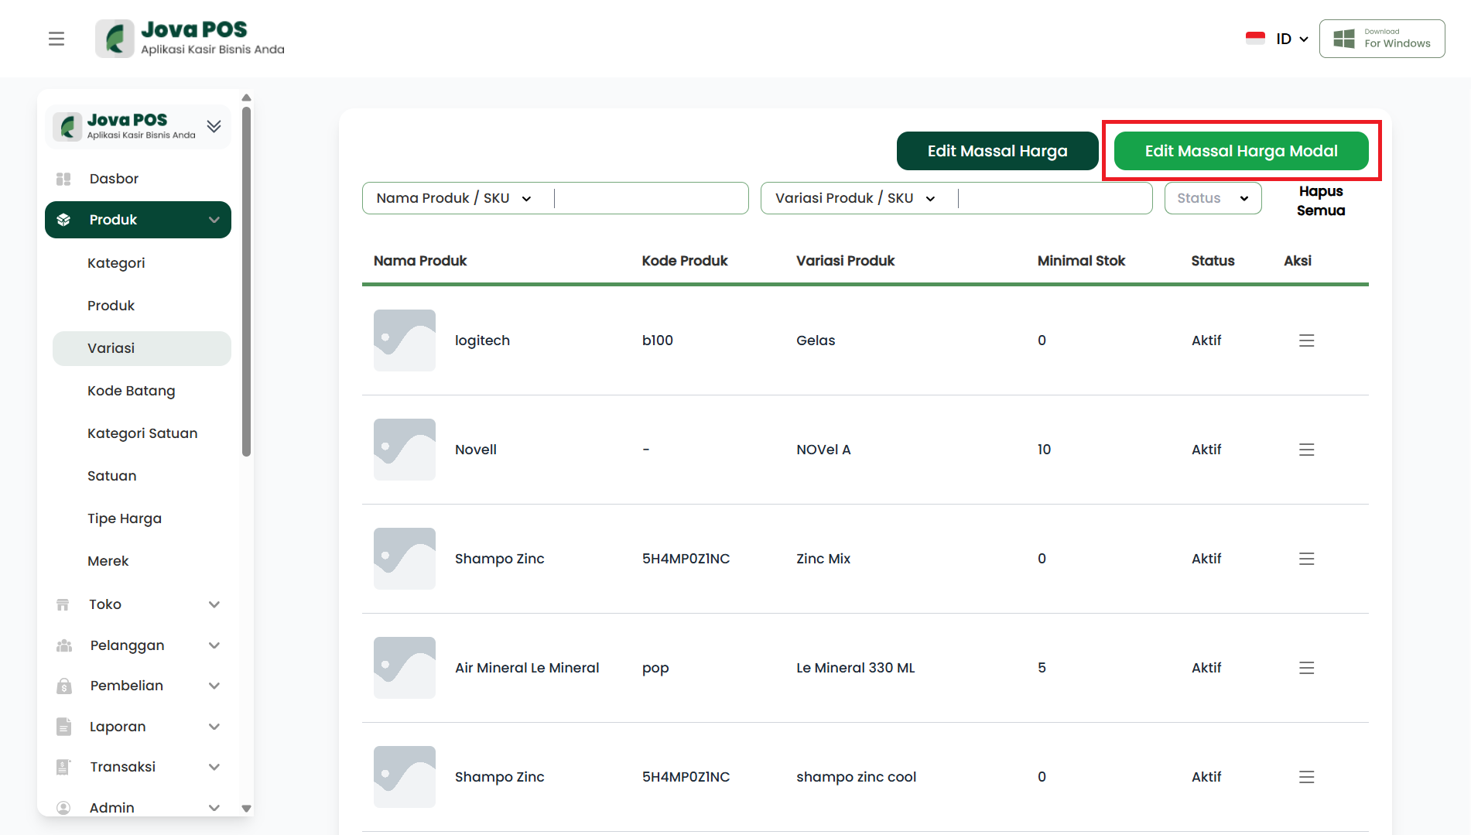1471x835 pixels.
Task: Click the sidebar vertical scrollbar
Action: click(x=246, y=282)
